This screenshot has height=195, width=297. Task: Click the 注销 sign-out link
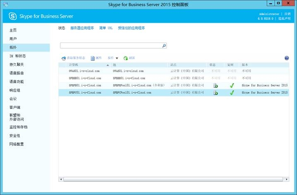pyautogui.click(x=287, y=14)
